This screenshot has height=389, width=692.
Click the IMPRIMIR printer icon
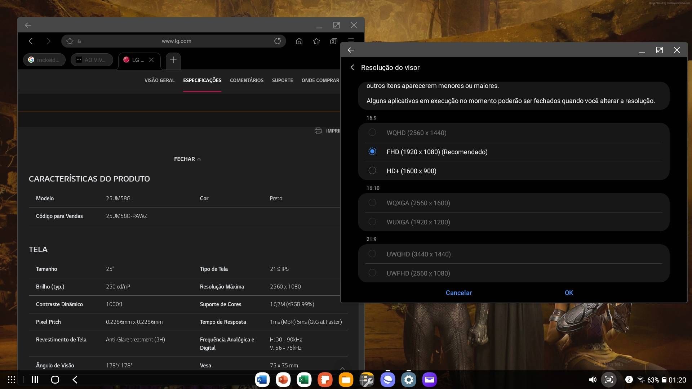pyautogui.click(x=319, y=131)
